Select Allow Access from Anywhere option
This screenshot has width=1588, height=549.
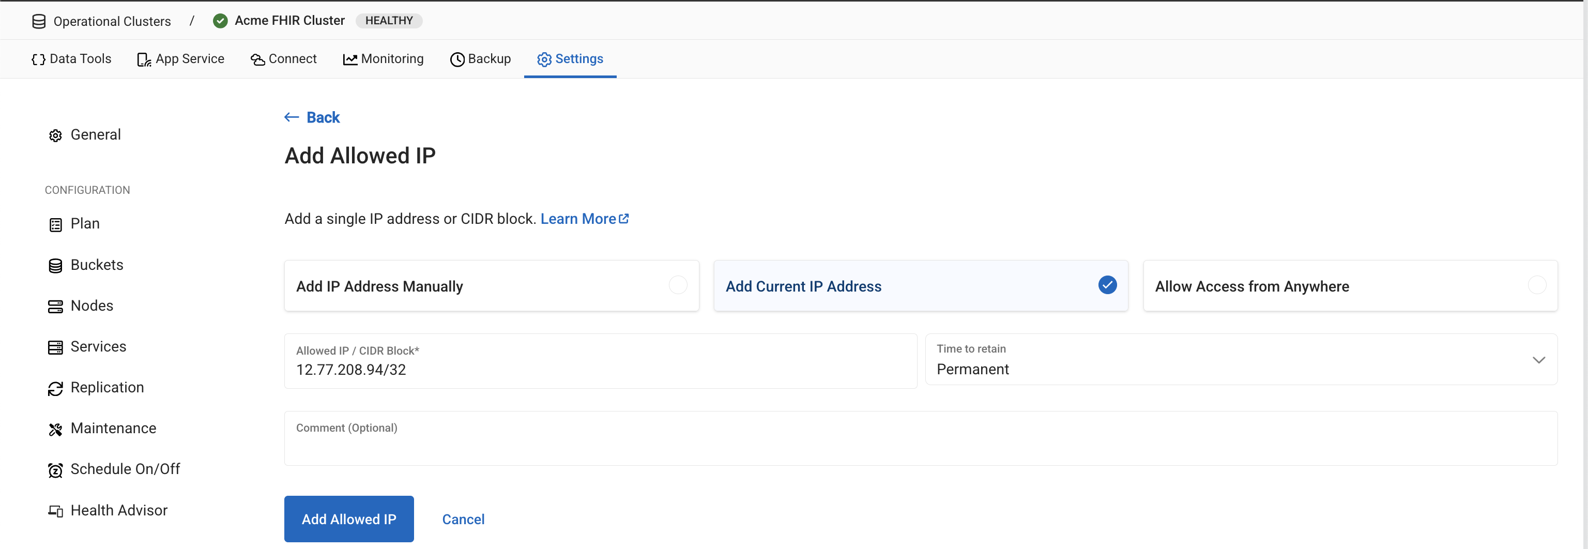(1351, 285)
